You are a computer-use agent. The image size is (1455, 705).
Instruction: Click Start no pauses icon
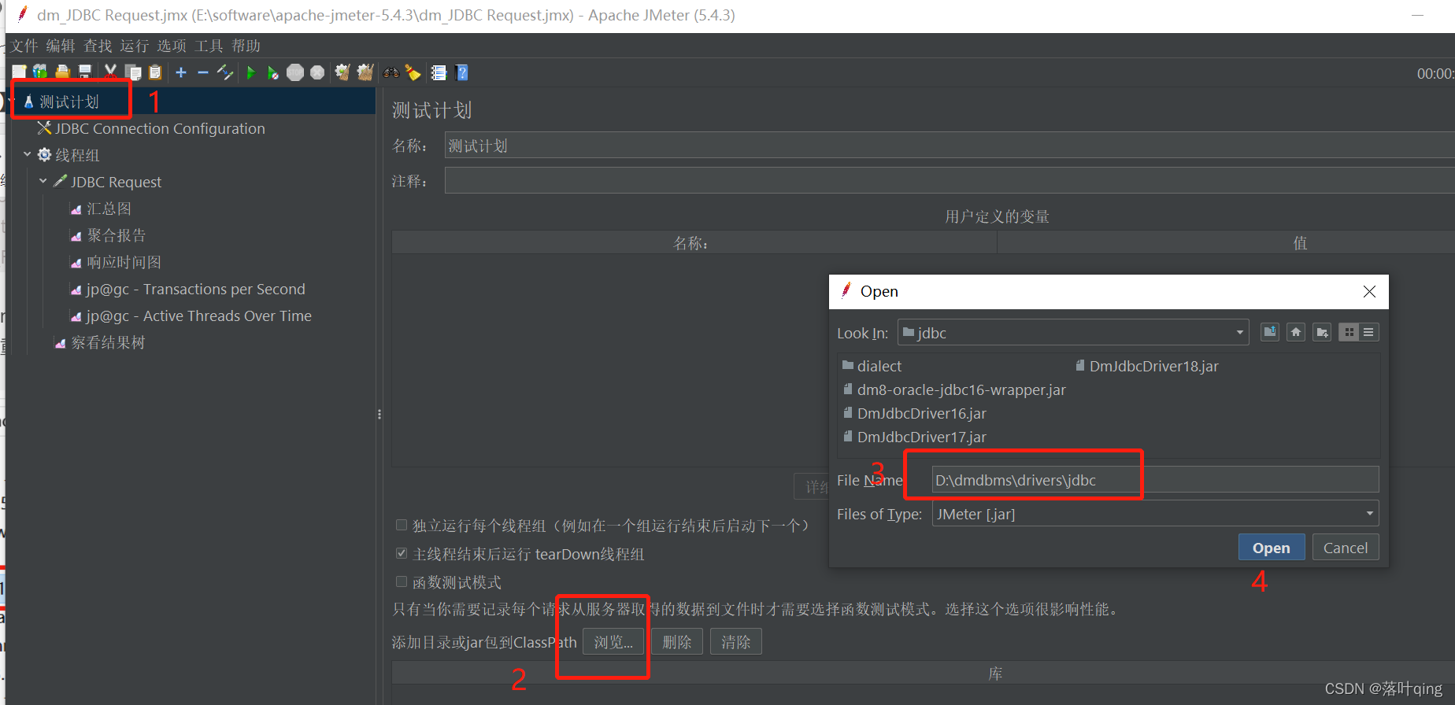272,72
